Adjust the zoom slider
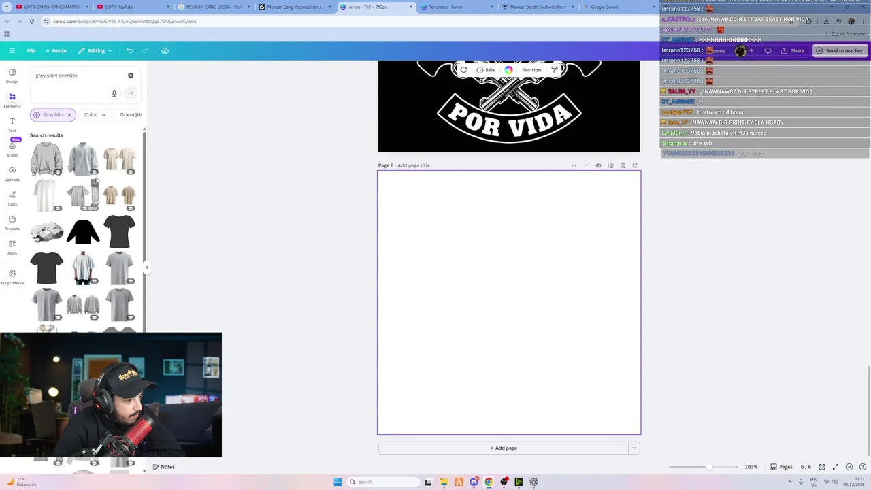 tap(708, 467)
